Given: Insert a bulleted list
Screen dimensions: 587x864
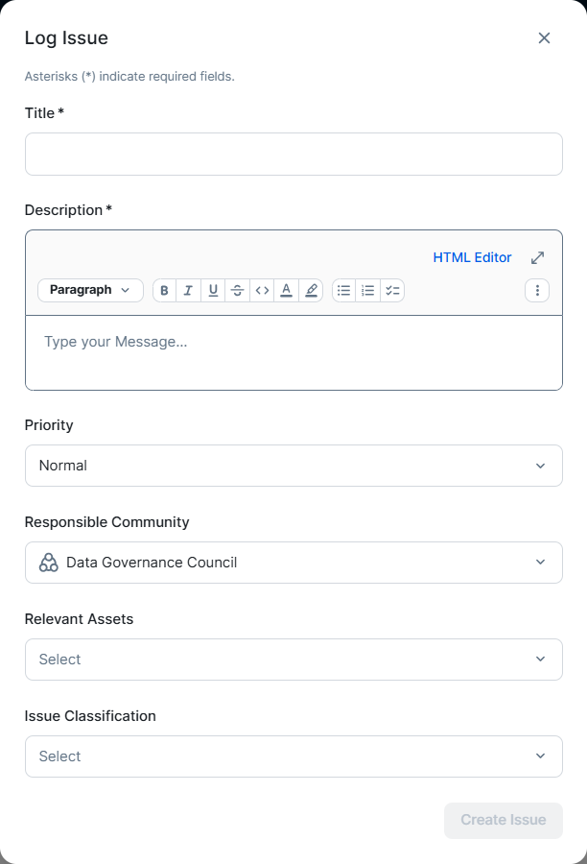Looking at the screenshot, I should point(343,291).
